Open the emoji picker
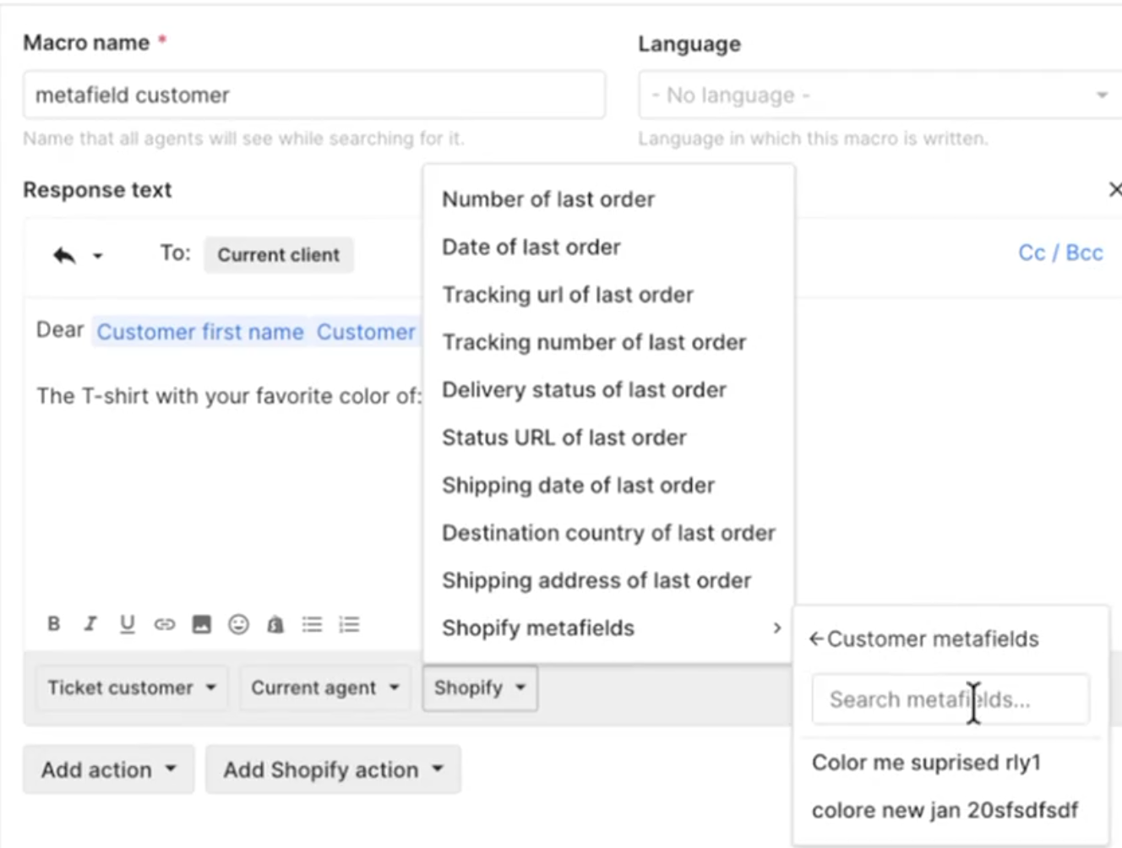The width and height of the screenshot is (1122, 848). point(238,625)
